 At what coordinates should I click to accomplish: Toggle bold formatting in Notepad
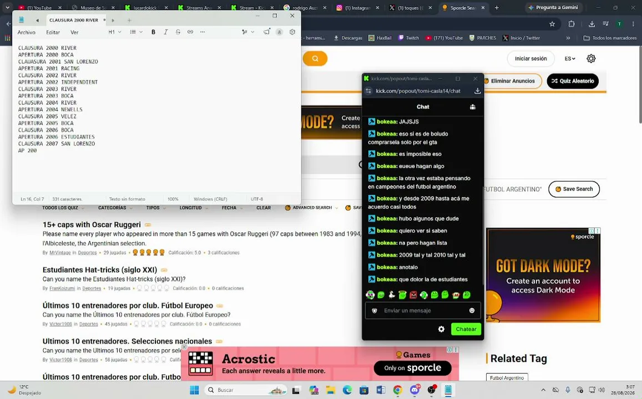pos(153,32)
